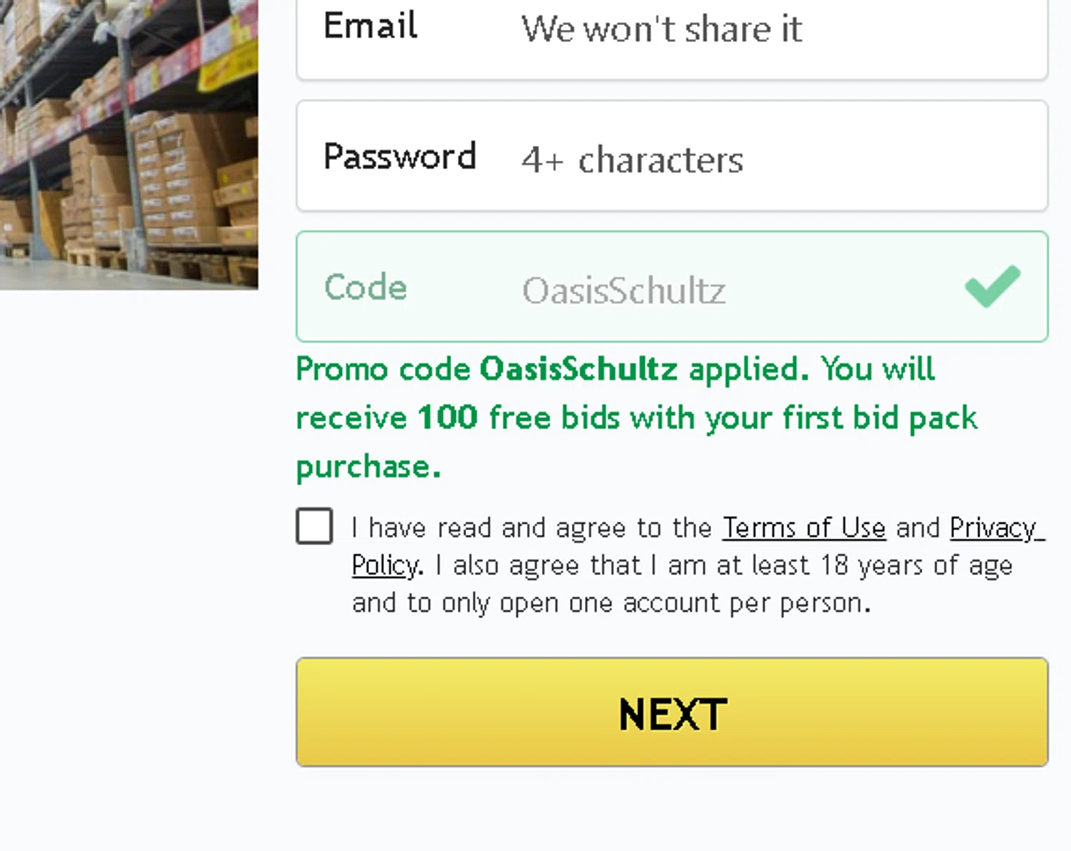Click the "4+ characters" password placeholder
The height and width of the screenshot is (851, 1071).
coord(633,160)
